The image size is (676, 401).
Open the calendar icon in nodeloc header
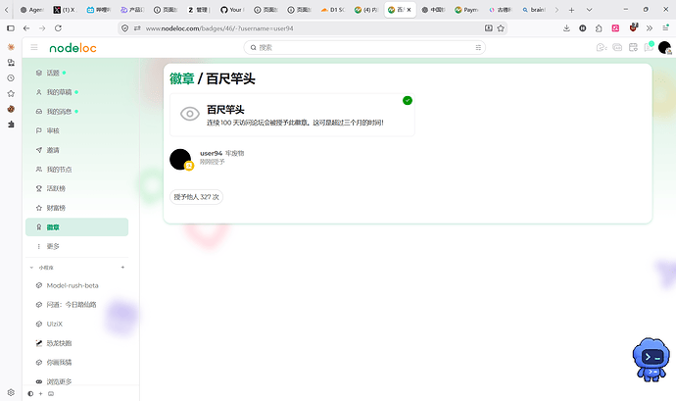coord(633,47)
